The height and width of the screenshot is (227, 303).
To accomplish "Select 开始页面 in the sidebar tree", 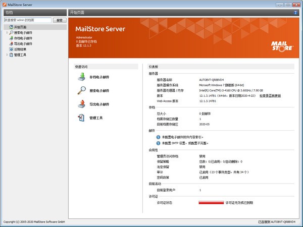I will pyautogui.click(x=20, y=27).
